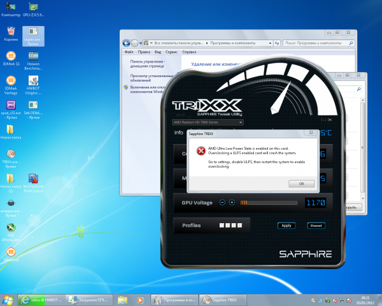Image resolution: width=382 pixels, height=306 pixels.
Task: Click the red error icon in the dialog
Action: coord(201,151)
